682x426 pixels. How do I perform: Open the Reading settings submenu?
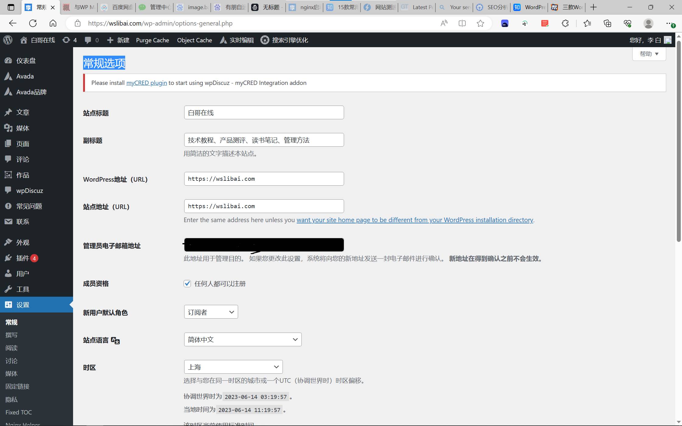[x=12, y=348]
